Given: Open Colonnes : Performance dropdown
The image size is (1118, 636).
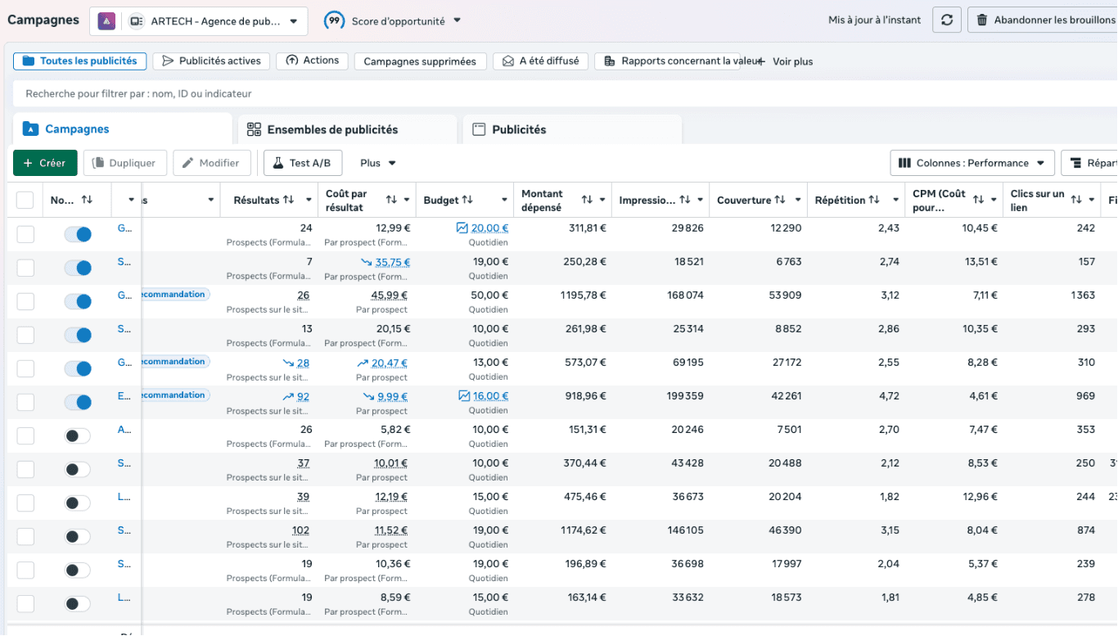Looking at the screenshot, I should (x=972, y=163).
